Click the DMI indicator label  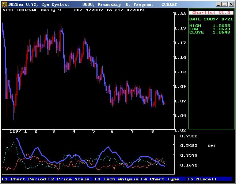212,146
